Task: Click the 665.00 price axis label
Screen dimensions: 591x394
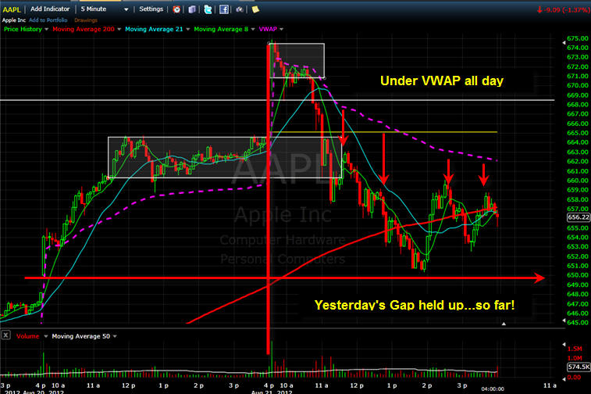Action: tap(578, 133)
